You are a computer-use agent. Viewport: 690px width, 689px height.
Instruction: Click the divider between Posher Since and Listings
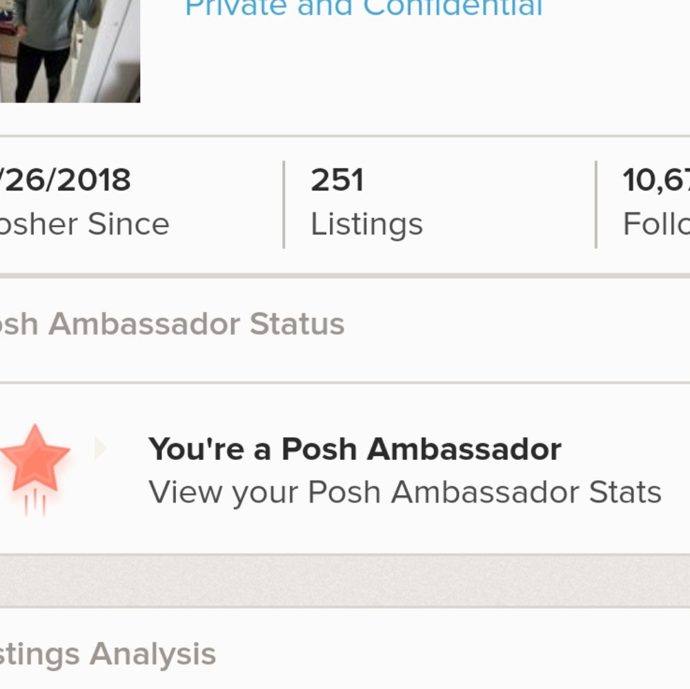[284, 204]
